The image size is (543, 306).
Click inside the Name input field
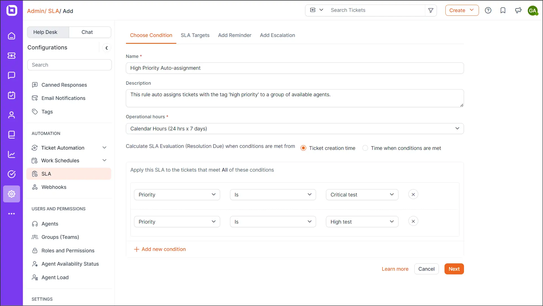point(294,68)
